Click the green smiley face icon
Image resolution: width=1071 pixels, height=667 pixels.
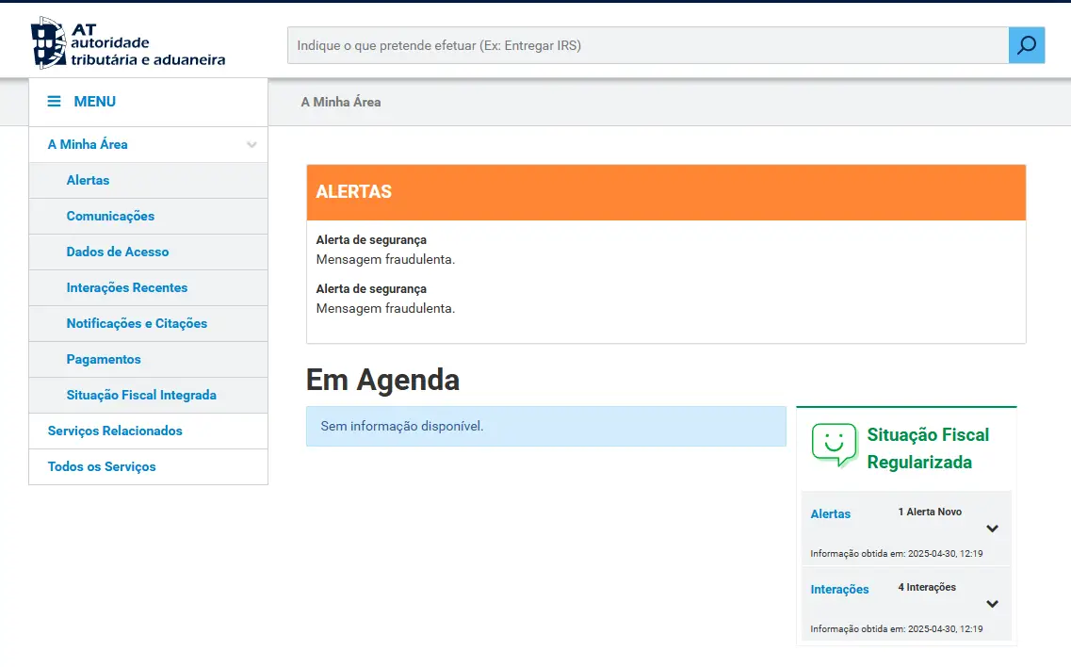point(834,444)
